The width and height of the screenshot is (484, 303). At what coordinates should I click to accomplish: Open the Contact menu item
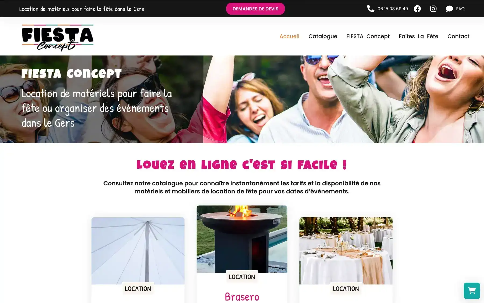click(x=458, y=36)
